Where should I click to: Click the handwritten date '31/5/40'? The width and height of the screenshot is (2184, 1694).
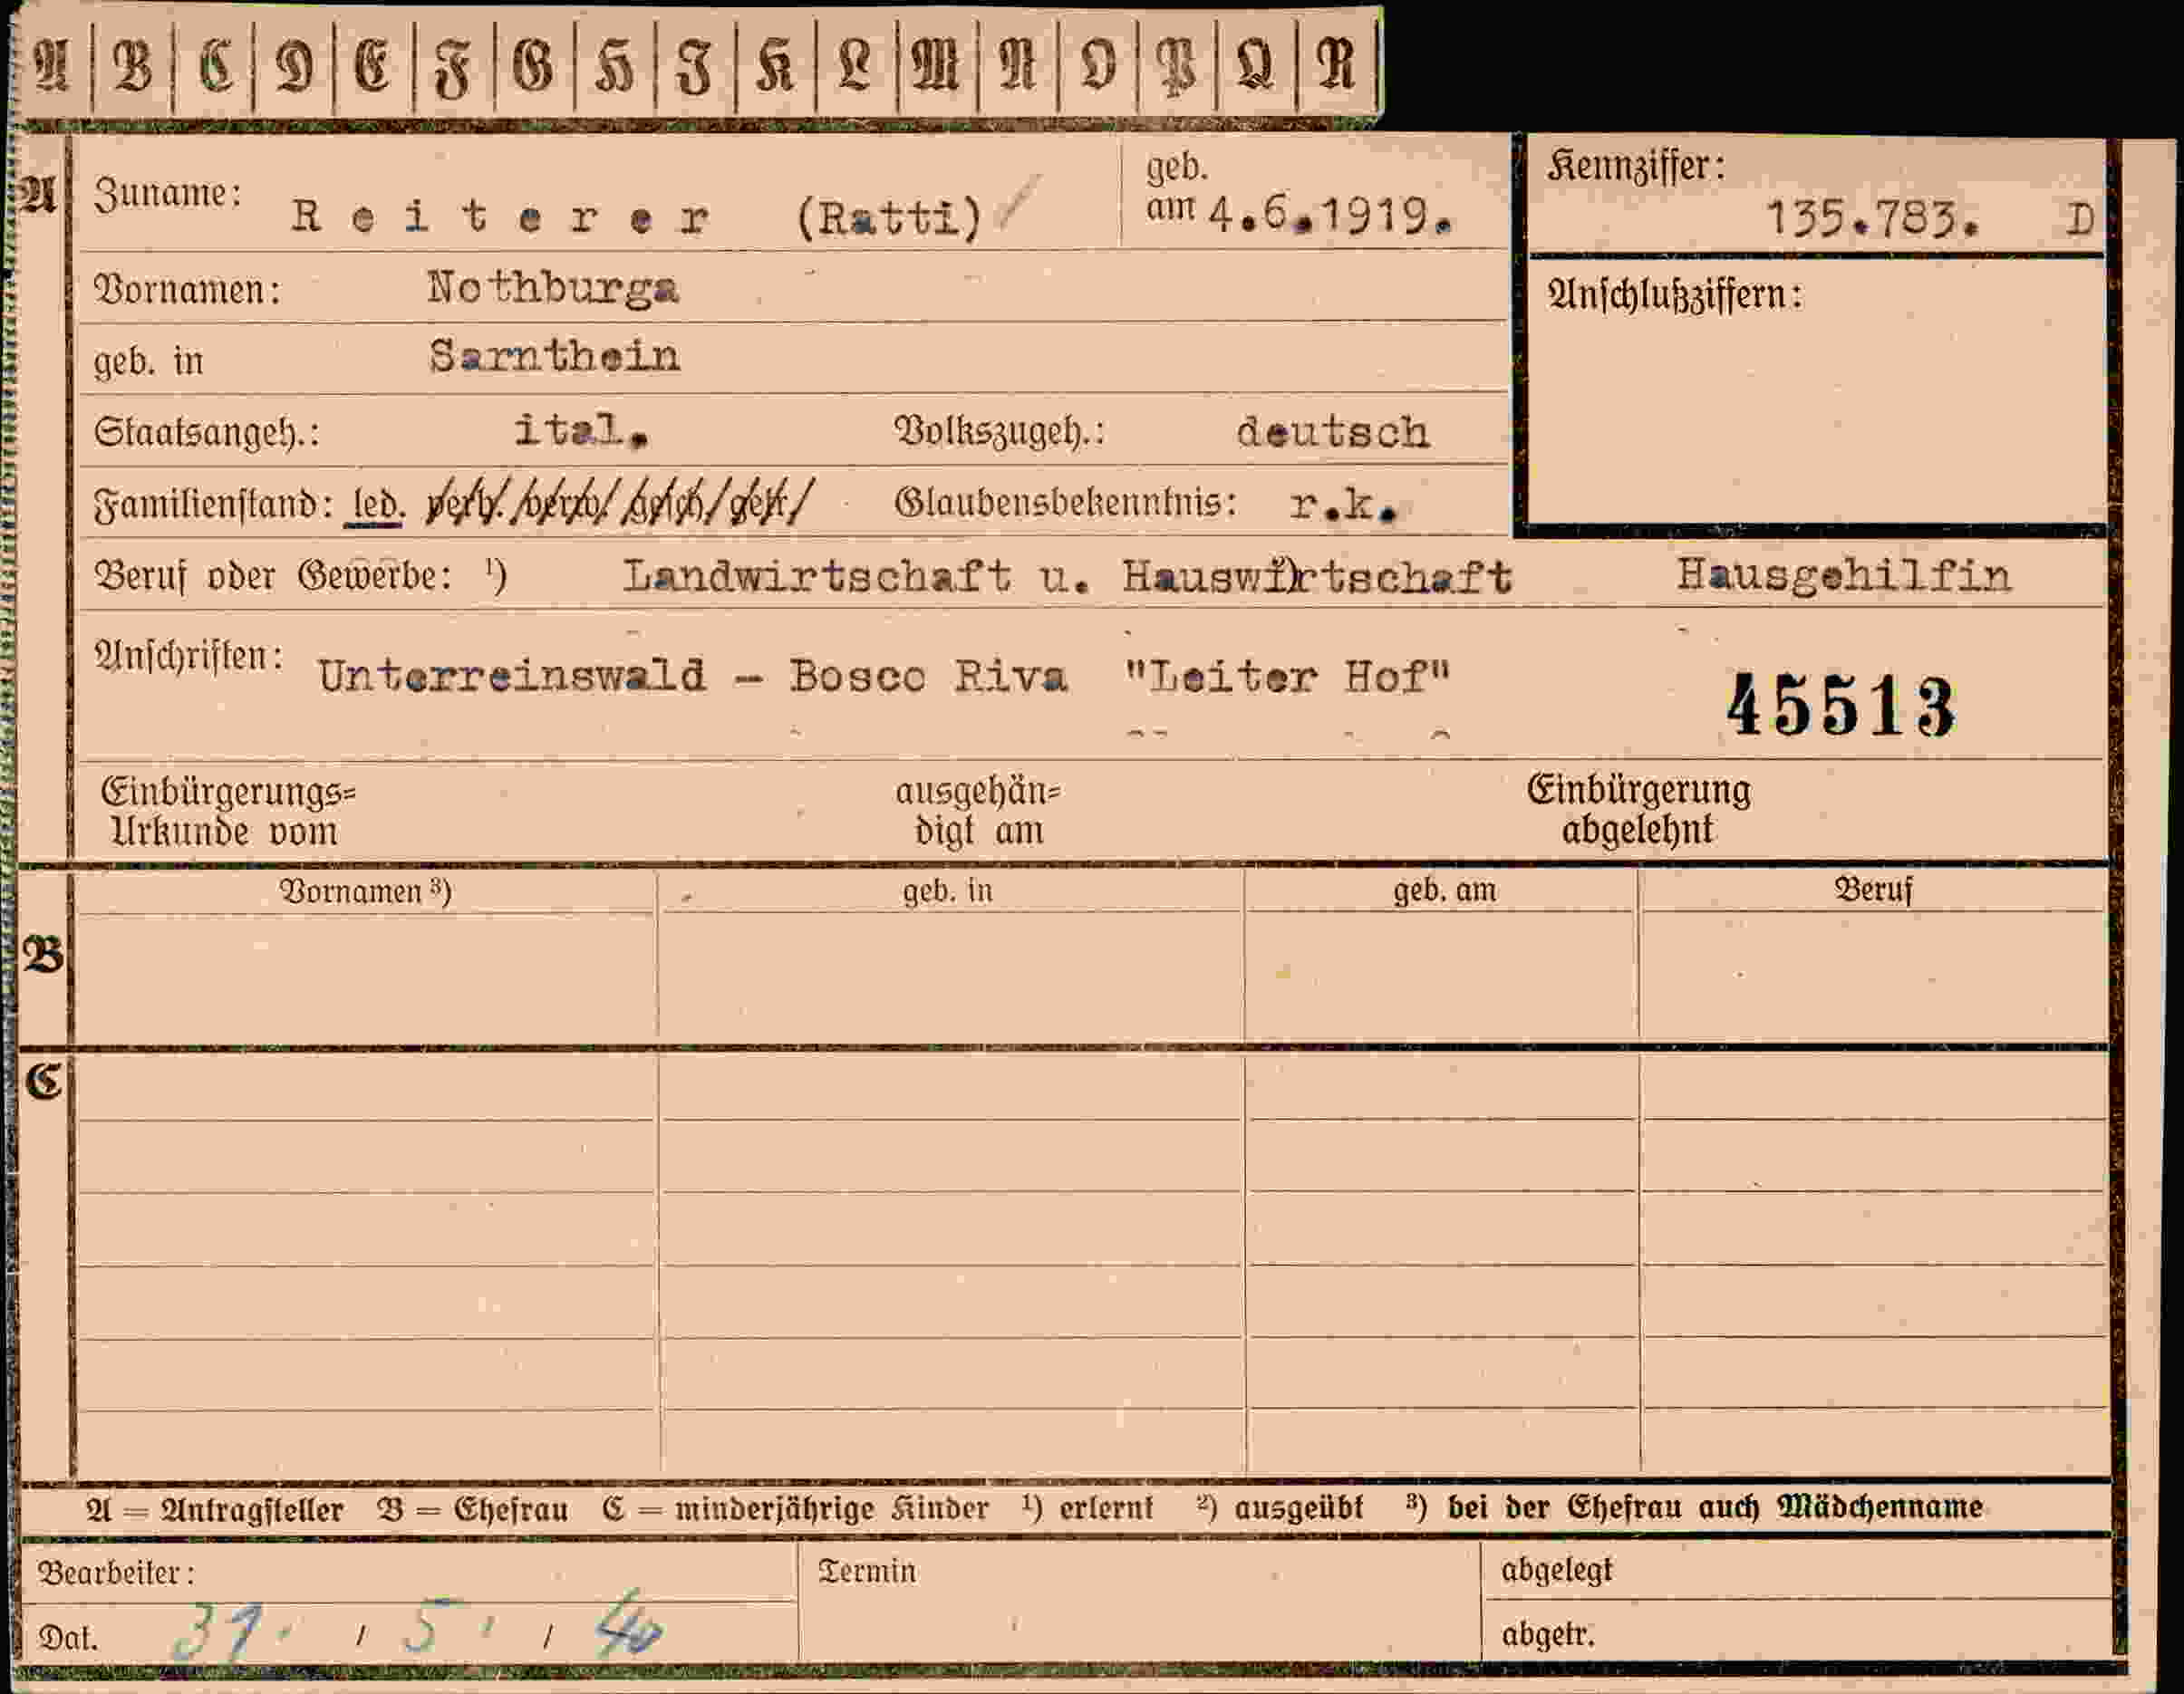pyautogui.click(x=418, y=1631)
